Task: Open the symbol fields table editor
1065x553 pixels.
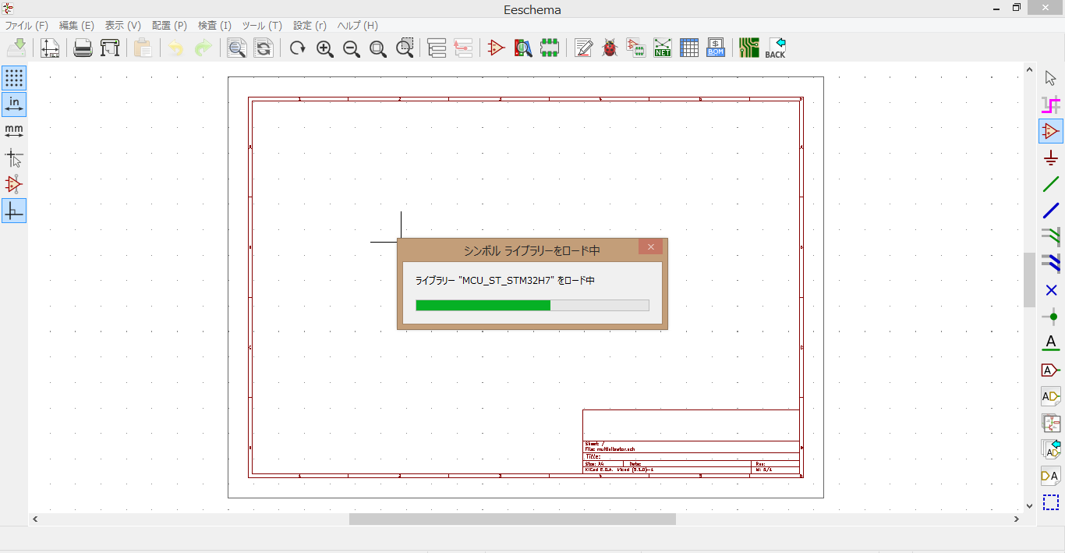Action: (x=689, y=48)
